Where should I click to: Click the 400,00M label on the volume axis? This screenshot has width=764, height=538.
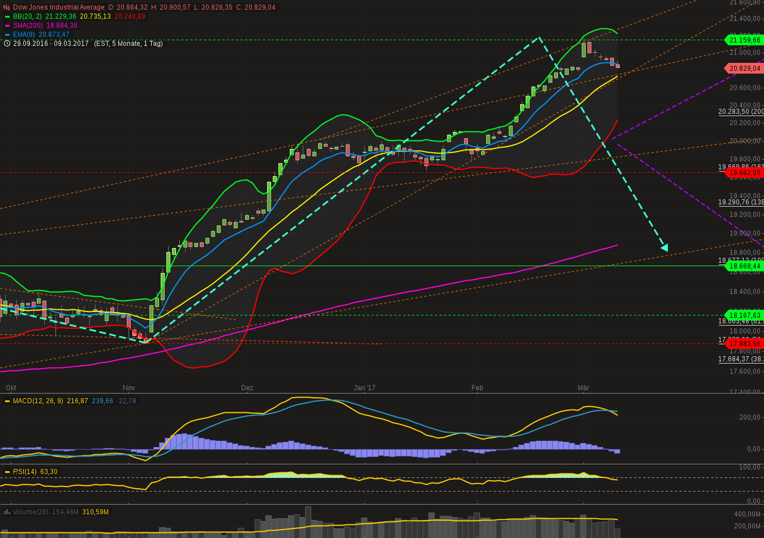[748, 514]
